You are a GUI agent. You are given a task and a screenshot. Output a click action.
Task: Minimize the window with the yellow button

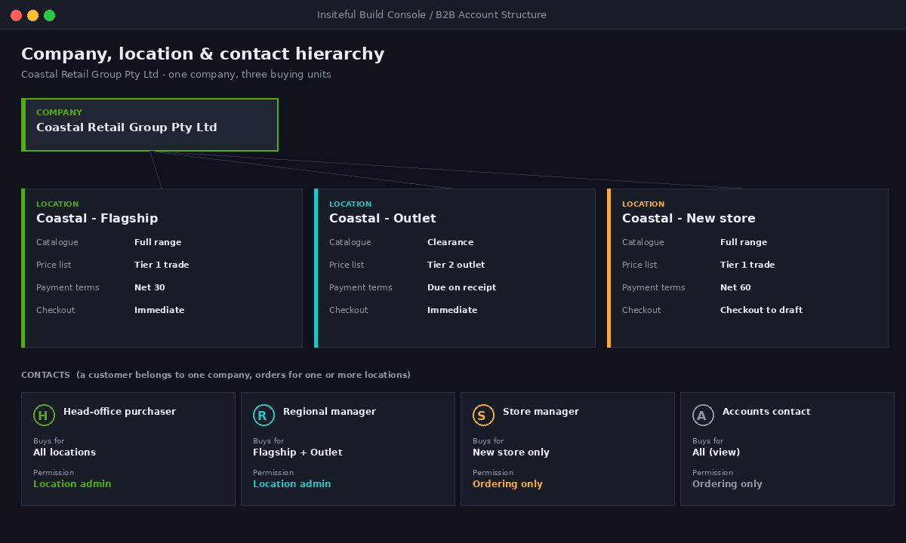32,15
